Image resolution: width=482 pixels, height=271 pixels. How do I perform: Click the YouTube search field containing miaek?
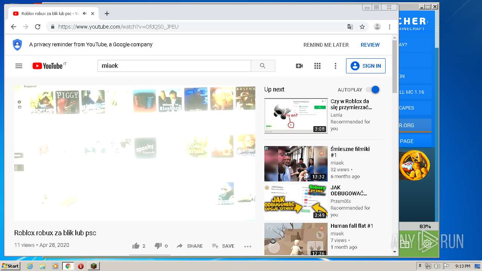pos(174,66)
